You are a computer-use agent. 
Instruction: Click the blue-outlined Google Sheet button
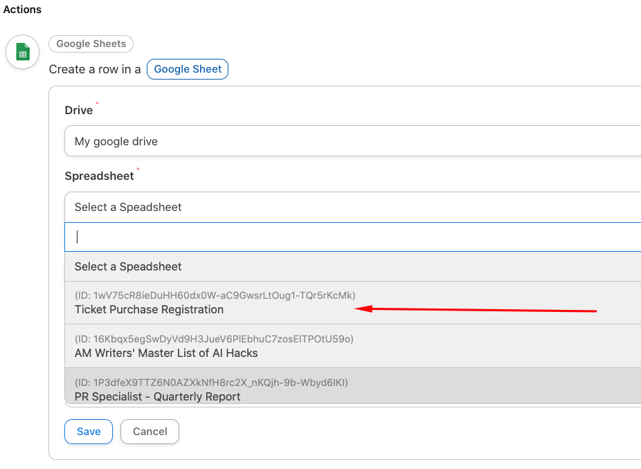[188, 69]
